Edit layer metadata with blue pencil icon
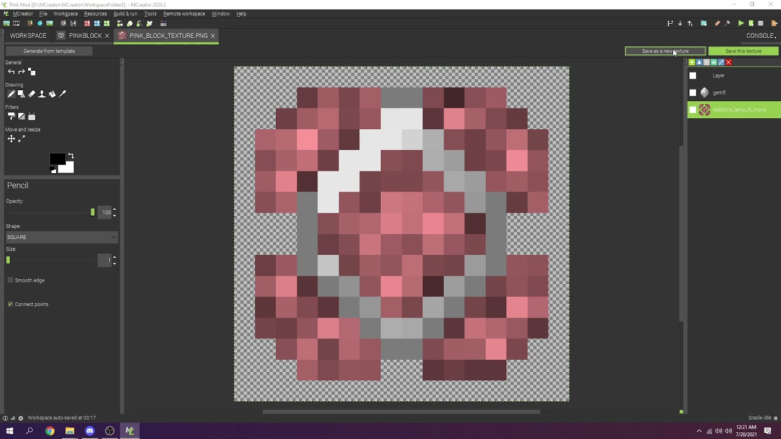This screenshot has height=439, width=781. coord(721,62)
